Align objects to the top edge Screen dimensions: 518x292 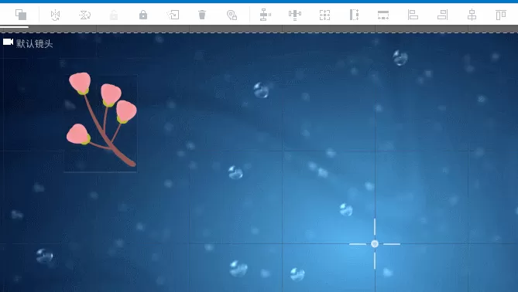[501, 15]
